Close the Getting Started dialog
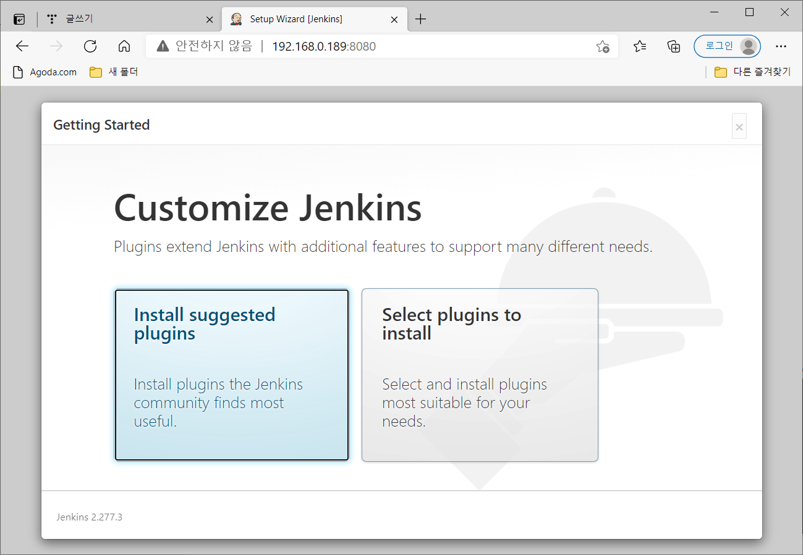Screen dimensions: 803x555 [739, 127]
